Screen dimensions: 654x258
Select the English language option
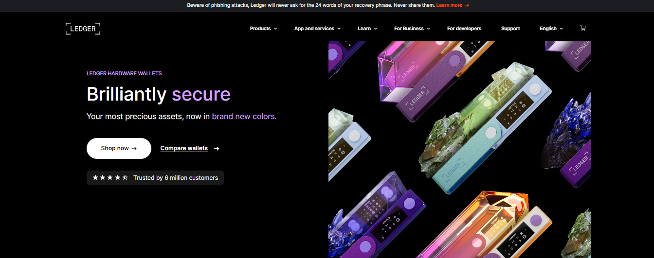point(548,29)
